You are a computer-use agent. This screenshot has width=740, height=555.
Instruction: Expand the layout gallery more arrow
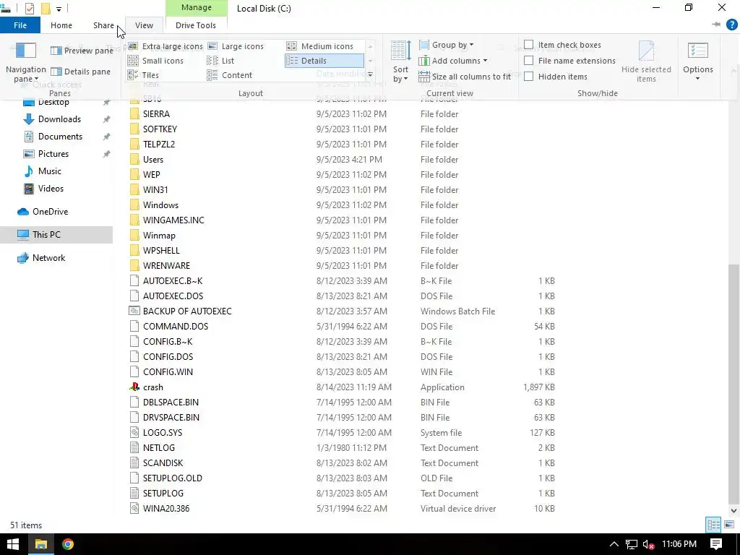coord(370,74)
